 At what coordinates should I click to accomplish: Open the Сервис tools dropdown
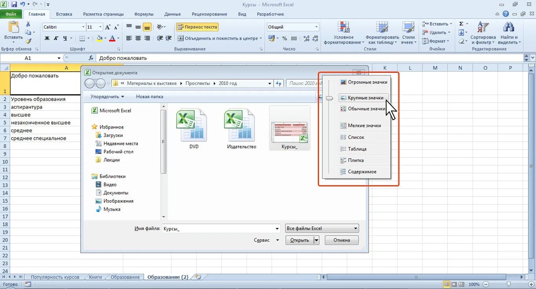[x=266, y=240]
